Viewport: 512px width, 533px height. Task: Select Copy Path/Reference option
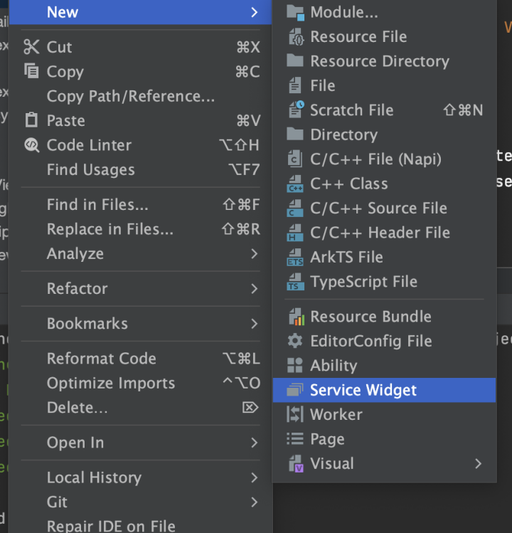click(130, 96)
